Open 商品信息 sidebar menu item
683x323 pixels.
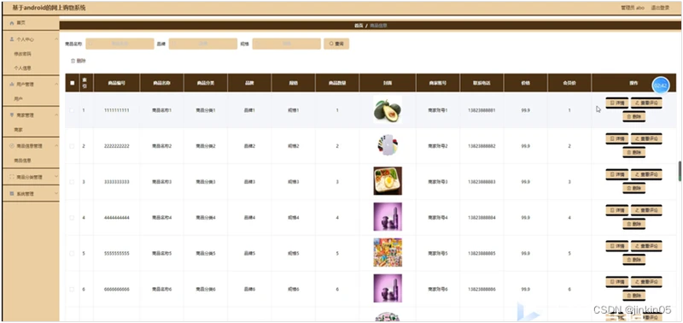pyautogui.click(x=23, y=161)
